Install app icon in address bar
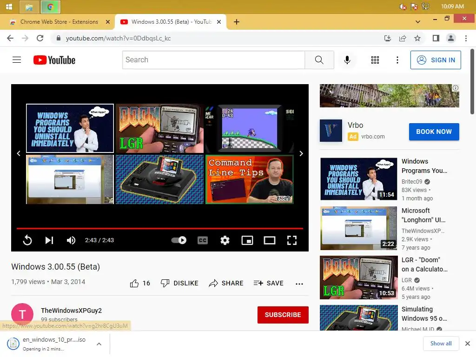Image resolution: width=476 pixels, height=357 pixels. pyautogui.click(x=387, y=38)
